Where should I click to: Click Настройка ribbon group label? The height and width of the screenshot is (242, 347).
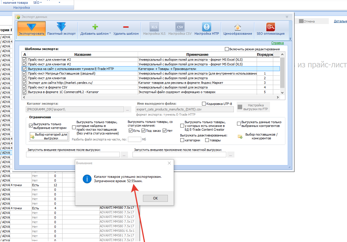[x=21, y=8]
